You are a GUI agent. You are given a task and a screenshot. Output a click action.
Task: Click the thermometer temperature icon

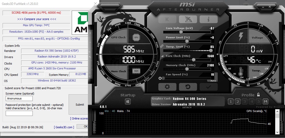point(241,71)
